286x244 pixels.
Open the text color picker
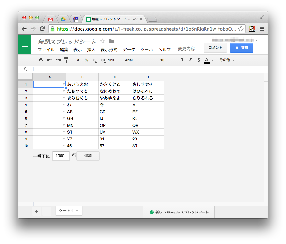[x=207, y=60]
